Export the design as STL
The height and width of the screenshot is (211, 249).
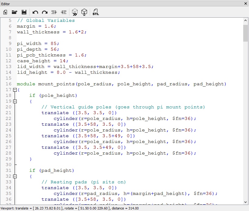tap(96, 12)
